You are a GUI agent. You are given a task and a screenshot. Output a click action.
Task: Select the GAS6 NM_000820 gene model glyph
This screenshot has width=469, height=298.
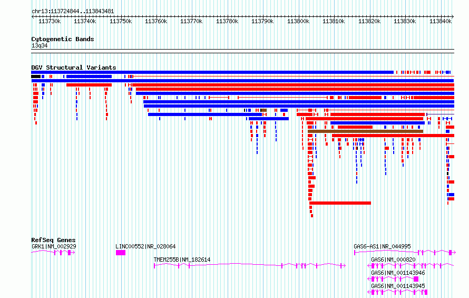click(411, 266)
